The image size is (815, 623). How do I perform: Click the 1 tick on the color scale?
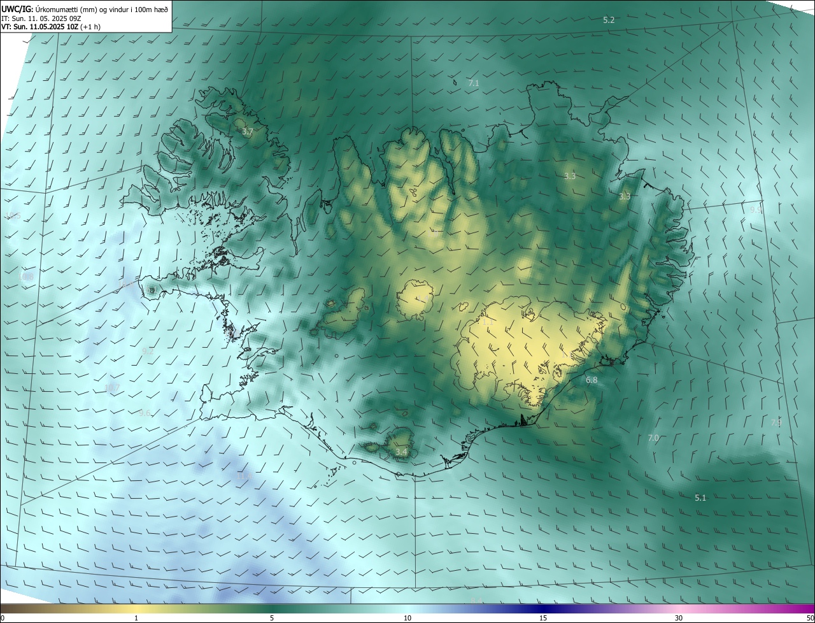click(136, 619)
